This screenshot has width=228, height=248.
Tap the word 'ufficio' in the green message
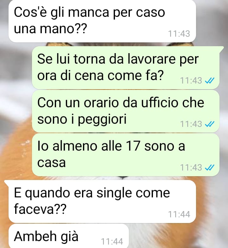click(160, 102)
